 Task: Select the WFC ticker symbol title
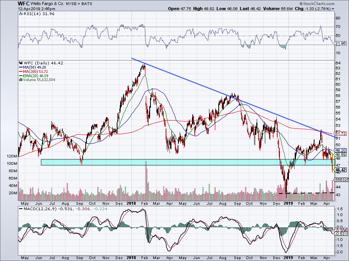23,3
